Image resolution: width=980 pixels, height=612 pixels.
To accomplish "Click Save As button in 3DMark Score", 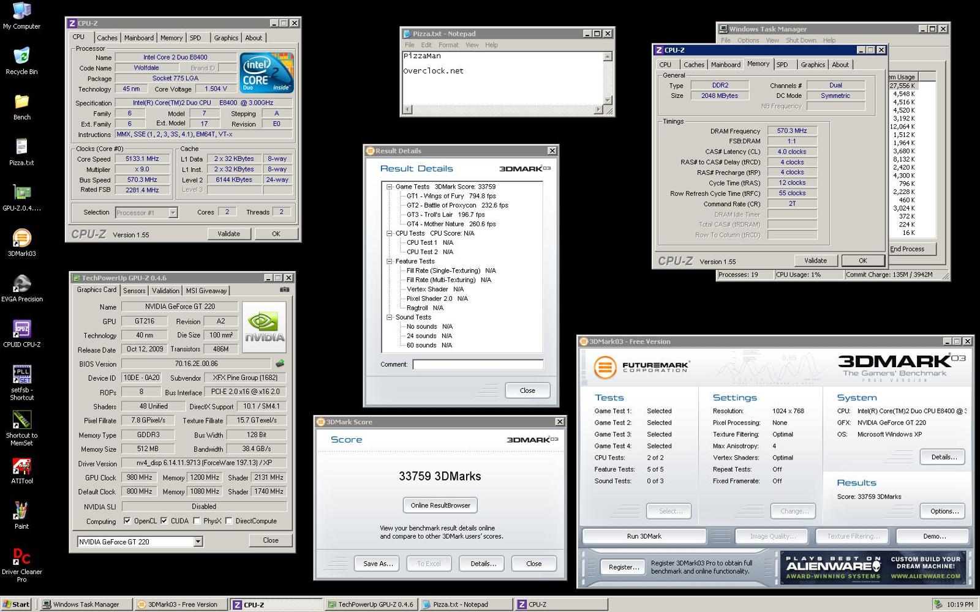I will point(377,564).
